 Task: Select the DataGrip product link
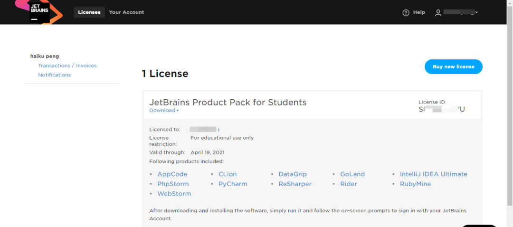[293, 174]
